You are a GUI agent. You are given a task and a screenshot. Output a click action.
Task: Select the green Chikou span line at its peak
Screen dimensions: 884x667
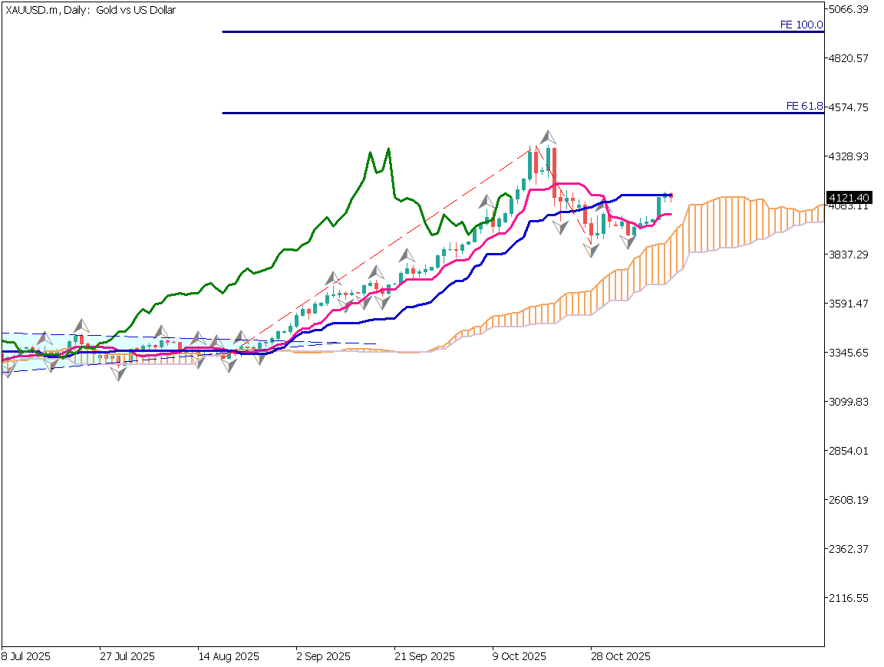click(x=388, y=149)
